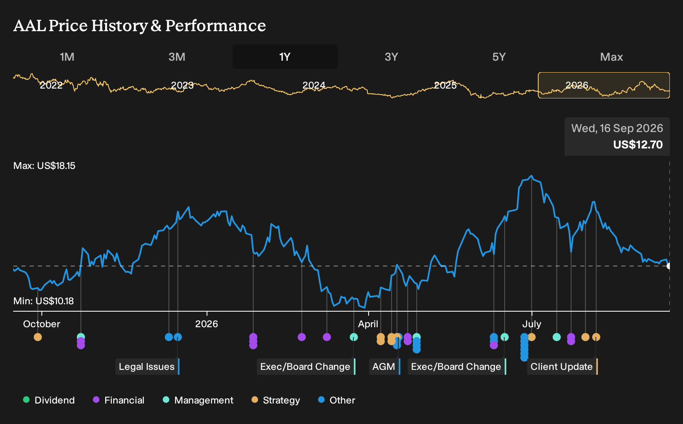The height and width of the screenshot is (424, 683).
Task: Switch to the 3Y time range
Action: point(391,57)
